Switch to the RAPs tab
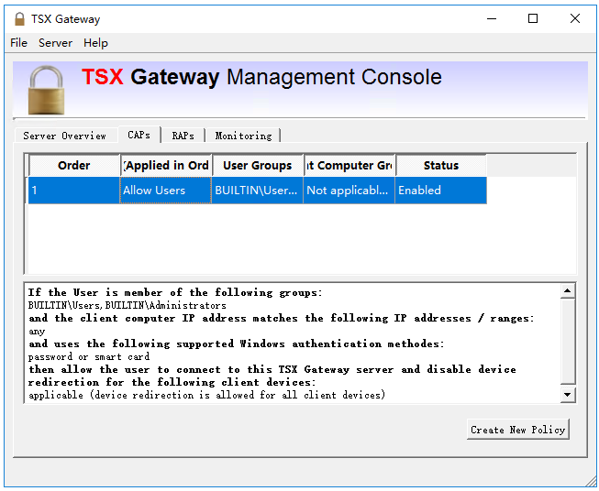The height and width of the screenshot is (491, 599). coord(183,136)
